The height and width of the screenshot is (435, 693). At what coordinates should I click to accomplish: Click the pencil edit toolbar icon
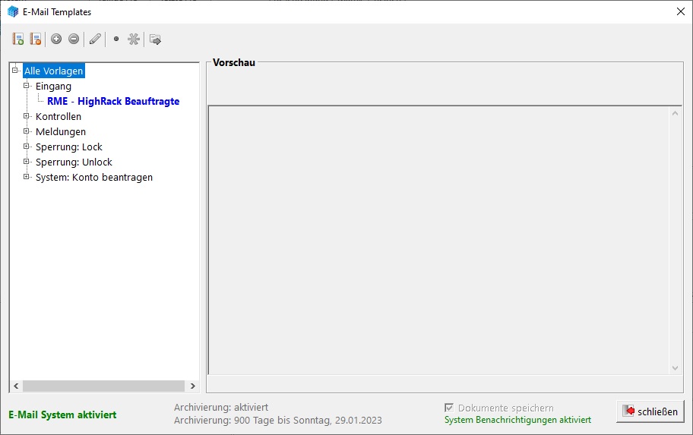[95, 39]
